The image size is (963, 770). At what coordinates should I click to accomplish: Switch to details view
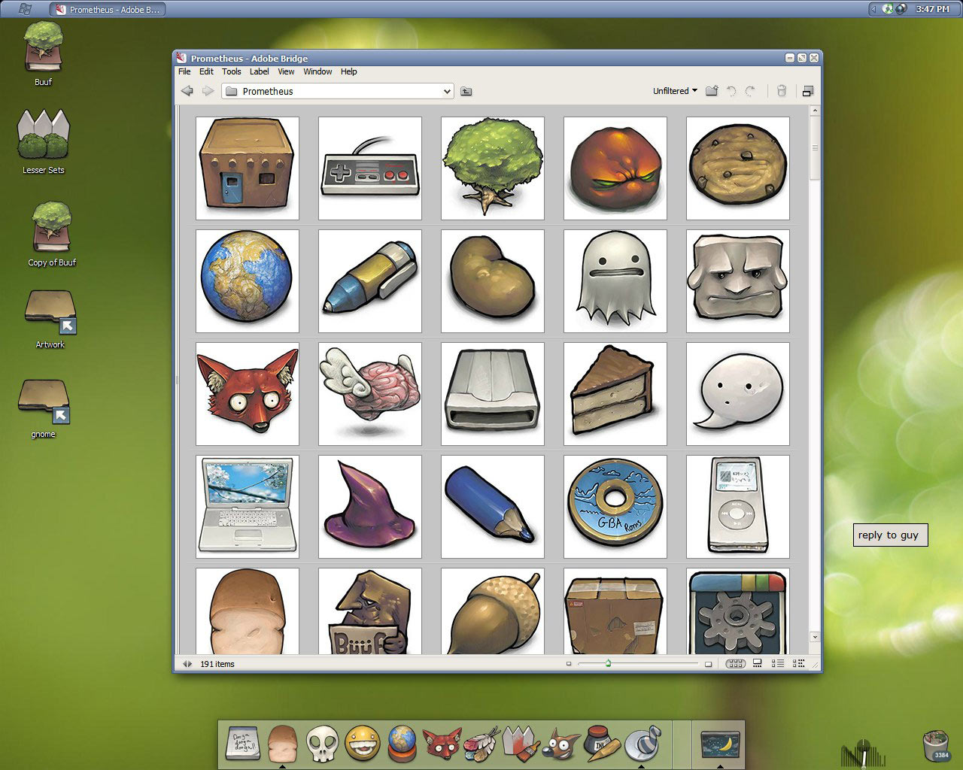pos(778,664)
